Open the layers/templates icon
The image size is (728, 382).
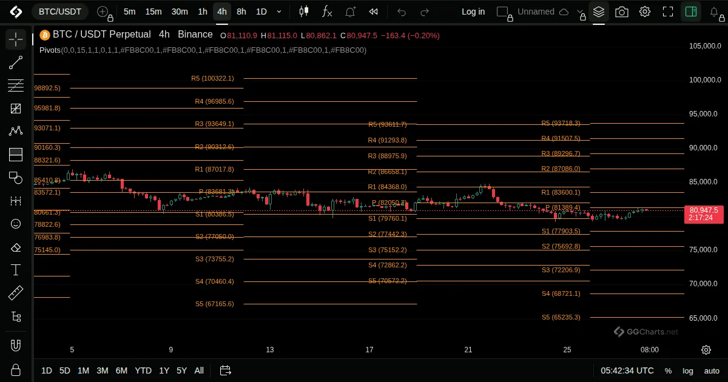(599, 12)
